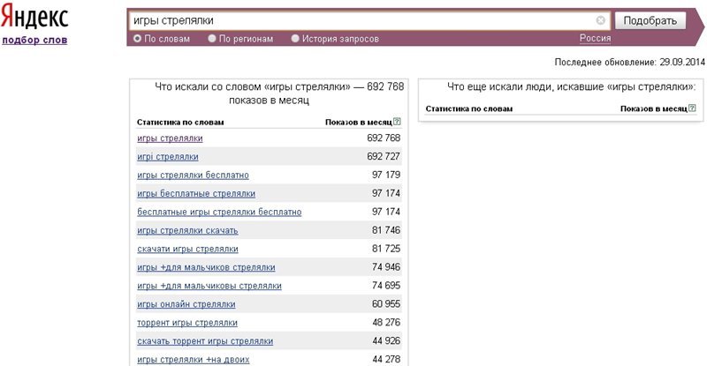Screen dimensions: 707x366
Task: Click the 692 768 impressions value in first row
Action: [384, 138]
